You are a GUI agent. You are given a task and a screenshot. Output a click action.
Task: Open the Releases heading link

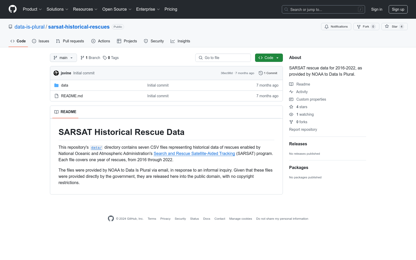(x=298, y=144)
